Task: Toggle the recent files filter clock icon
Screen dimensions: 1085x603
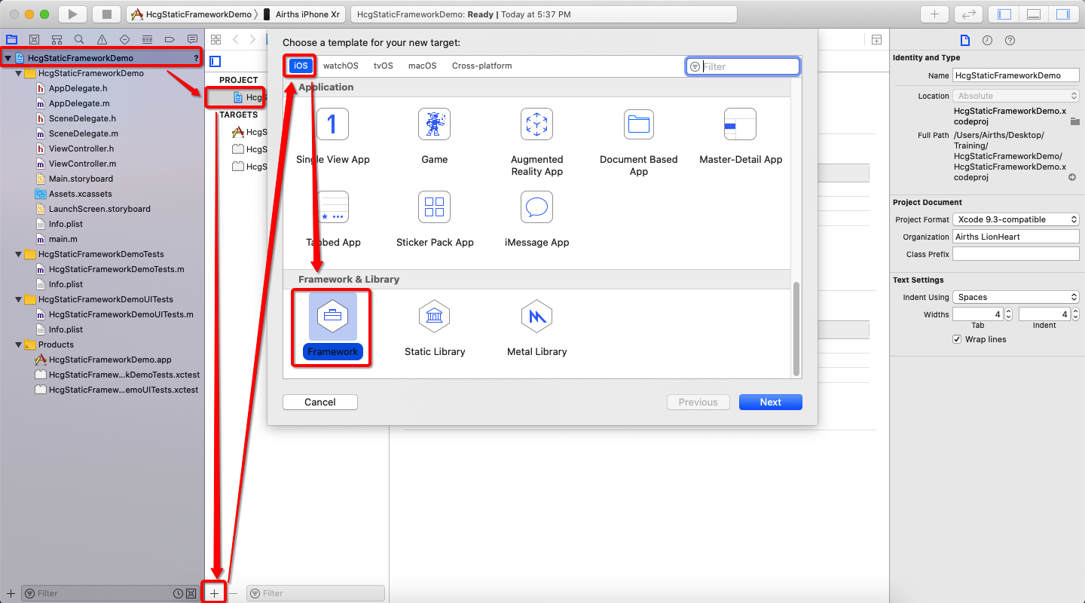Action: point(180,593)
